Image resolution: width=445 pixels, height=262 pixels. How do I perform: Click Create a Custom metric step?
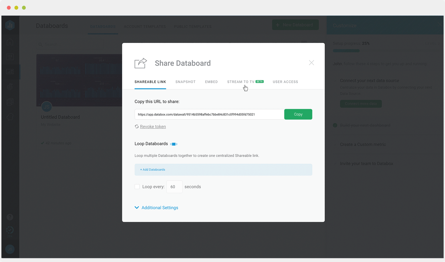pyautogui.click(x=363, y=144)
